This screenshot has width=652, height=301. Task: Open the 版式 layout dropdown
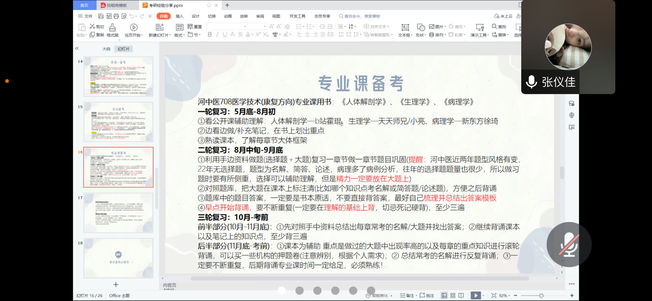pos(179,35)
